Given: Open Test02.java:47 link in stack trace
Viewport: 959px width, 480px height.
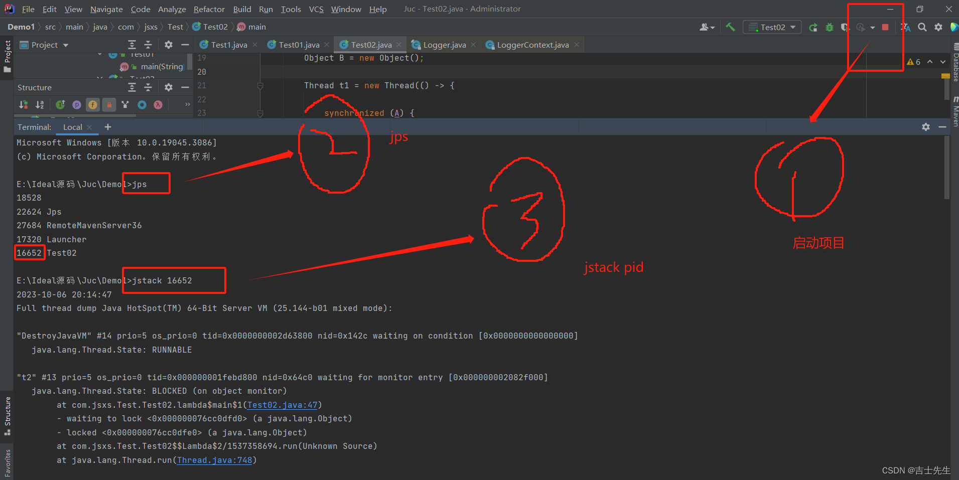Looking at the screenshot, I should point(283,405).
